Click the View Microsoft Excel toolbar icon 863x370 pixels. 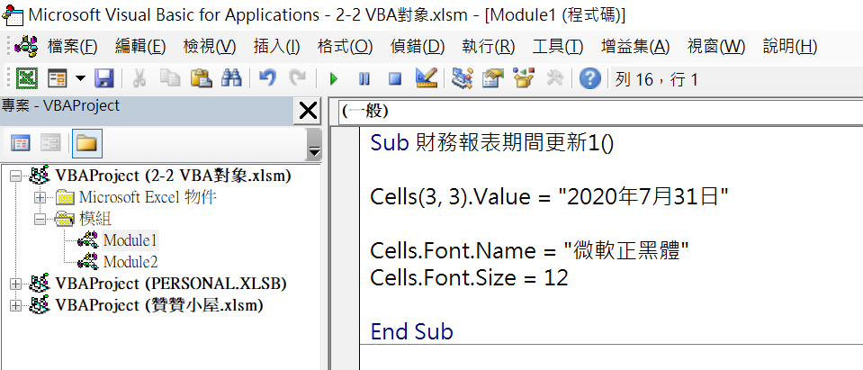[26, 78]
